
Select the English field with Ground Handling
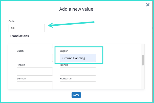(x=78, y=58)
